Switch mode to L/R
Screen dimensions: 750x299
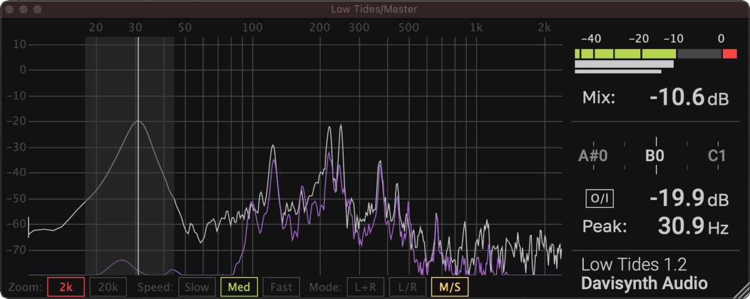coord(407,287)
